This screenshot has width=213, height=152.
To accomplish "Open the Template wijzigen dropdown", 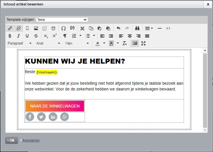I will [x=62, y=20].
